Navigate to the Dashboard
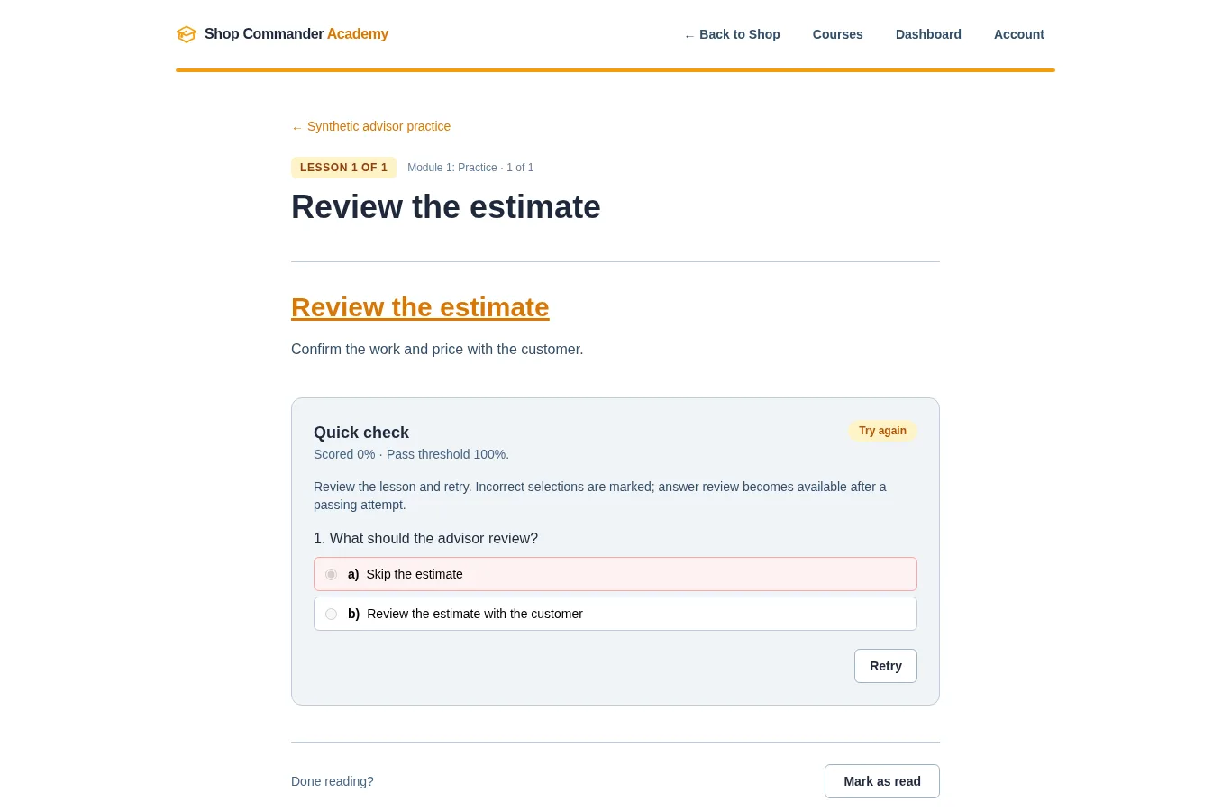Image resolution: width=1231 pixels, height=811 pixels. 928,34
